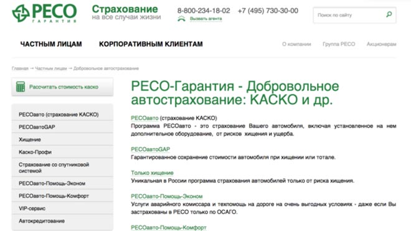Viewport: 411px width, 231px height.
Task: Click the calculator icon for KASKO cost
Action: [21, 87]
